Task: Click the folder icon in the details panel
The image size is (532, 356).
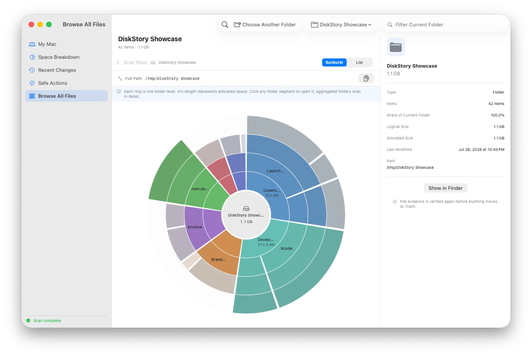Action: pos(396,47)
